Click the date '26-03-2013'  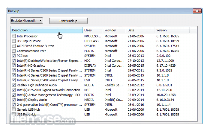(136, 56)
